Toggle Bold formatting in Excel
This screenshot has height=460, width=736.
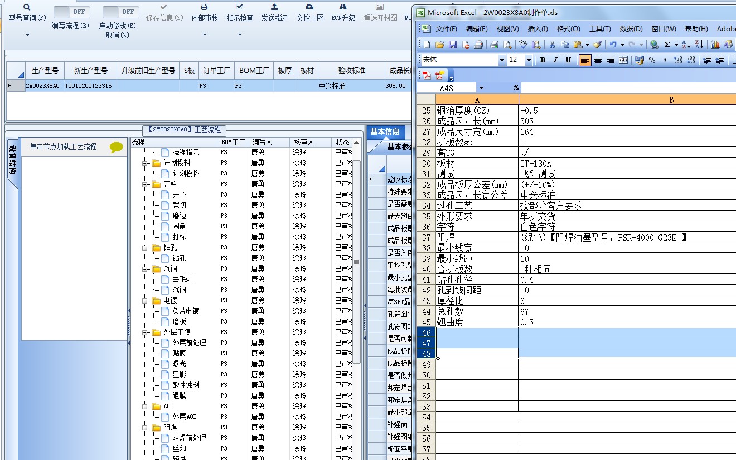pyautogui.click(x=543, y=60)
